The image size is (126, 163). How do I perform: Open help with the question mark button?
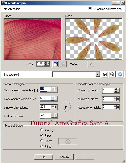[x=85, y=157]
